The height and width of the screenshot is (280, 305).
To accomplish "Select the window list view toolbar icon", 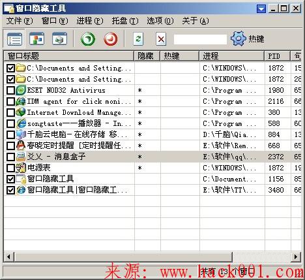I will (x=14, y=39).
